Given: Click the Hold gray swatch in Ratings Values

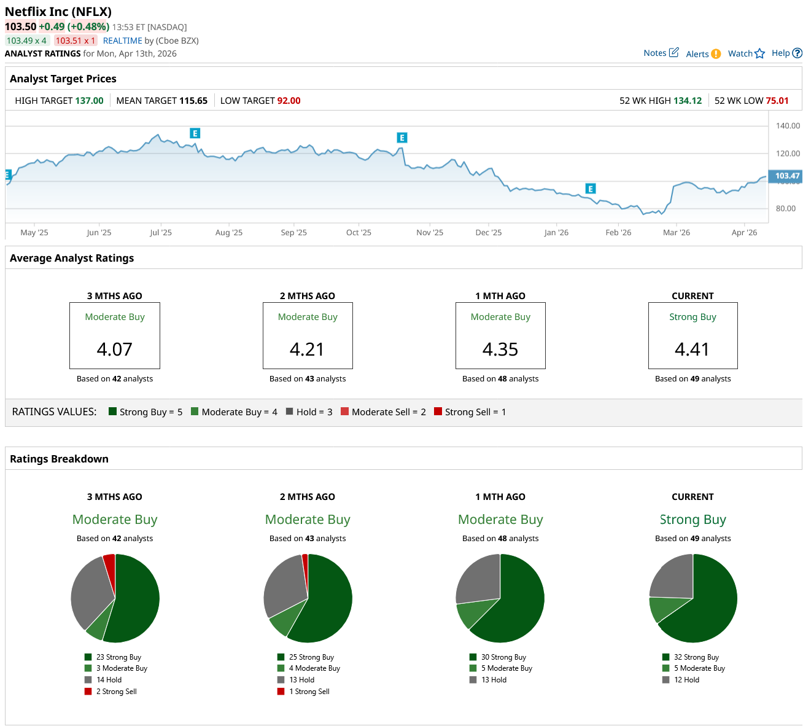Looking at the screenshot, I should 289,412.
